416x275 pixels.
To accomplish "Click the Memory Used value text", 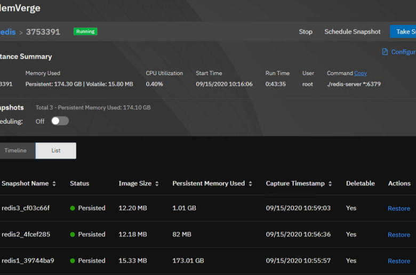I will (79, 84).
